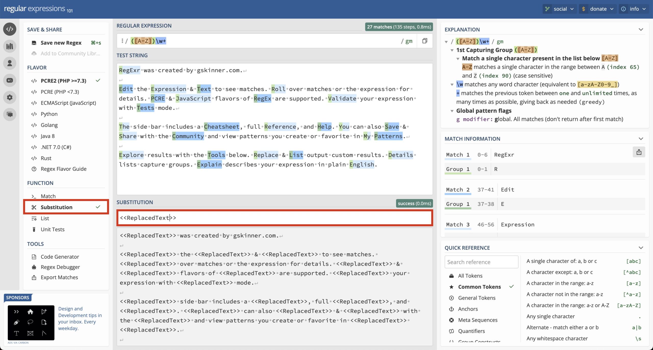
Task: Open the regex editor sidebar icon
Action: point(10,29)
